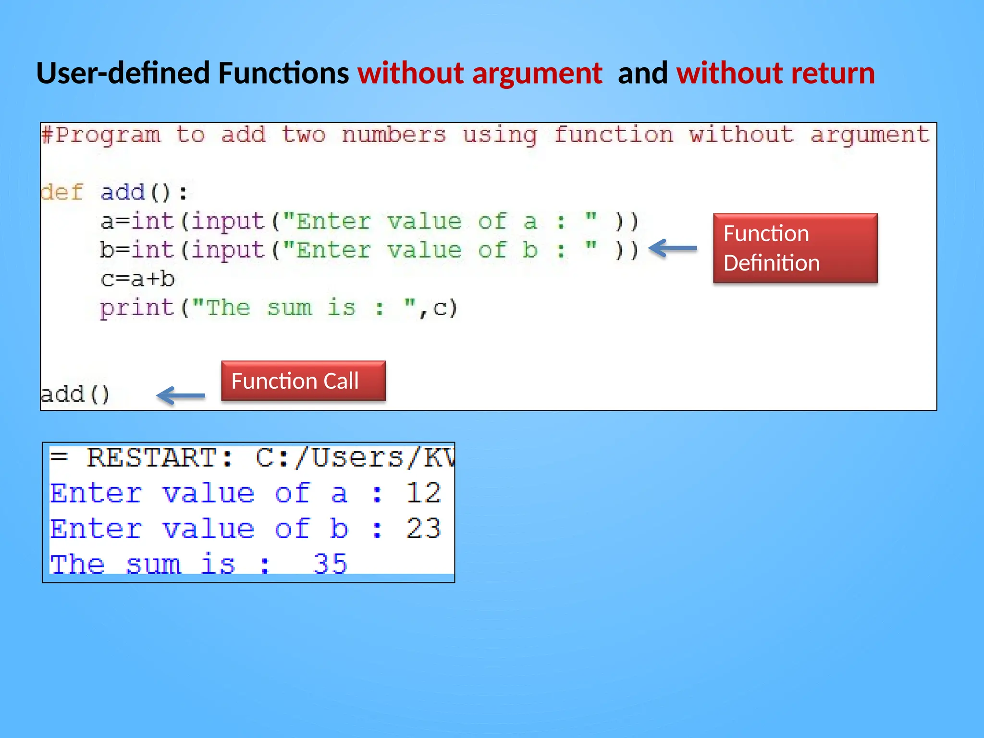Click the output line 'The sum is : 35'
984x738 pixels.
[x=198, y=564]
